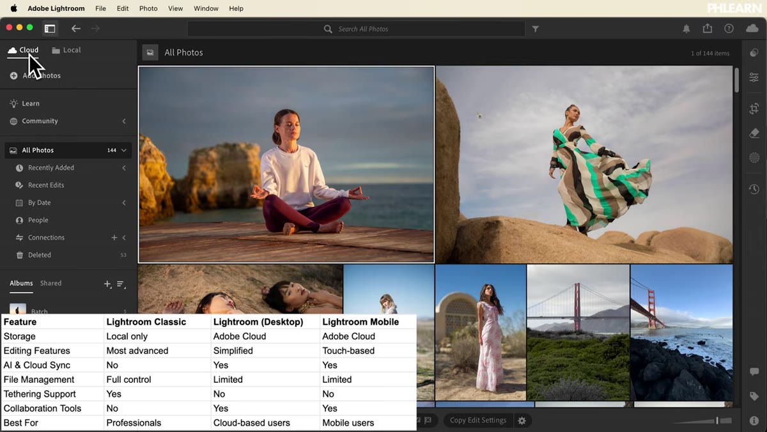Open the help question mark icon
The image size is (767, 432).
729,29
